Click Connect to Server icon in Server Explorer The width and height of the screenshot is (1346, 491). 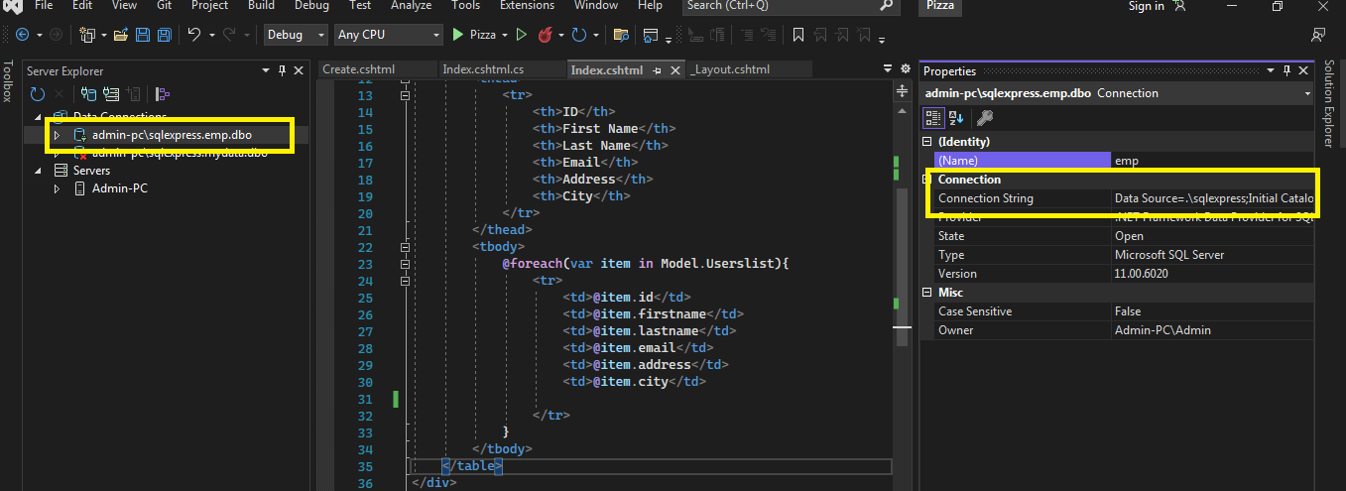tap(111, 94)
